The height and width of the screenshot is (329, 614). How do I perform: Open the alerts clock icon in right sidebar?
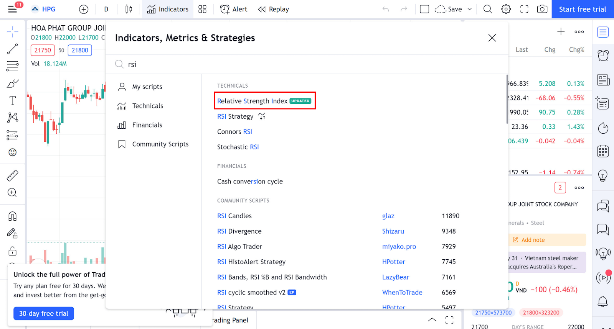603,56
